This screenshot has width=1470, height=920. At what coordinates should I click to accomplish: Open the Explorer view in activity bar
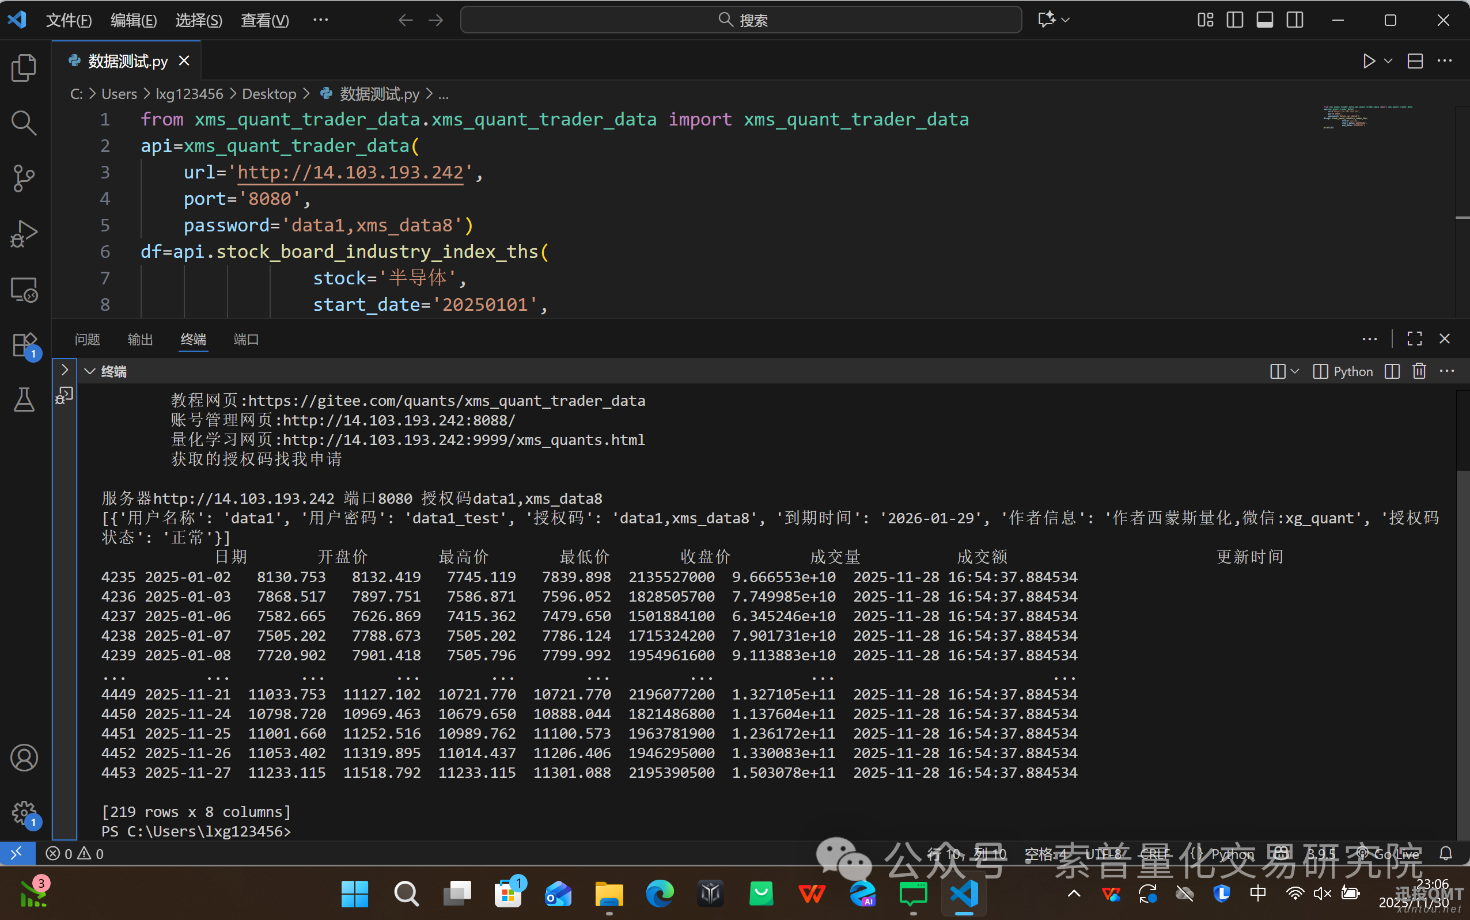[24, 67]
